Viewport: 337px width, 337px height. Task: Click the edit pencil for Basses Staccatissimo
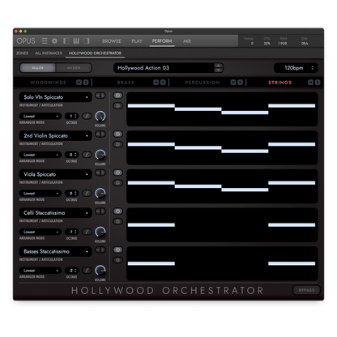[x=87, y=271]
